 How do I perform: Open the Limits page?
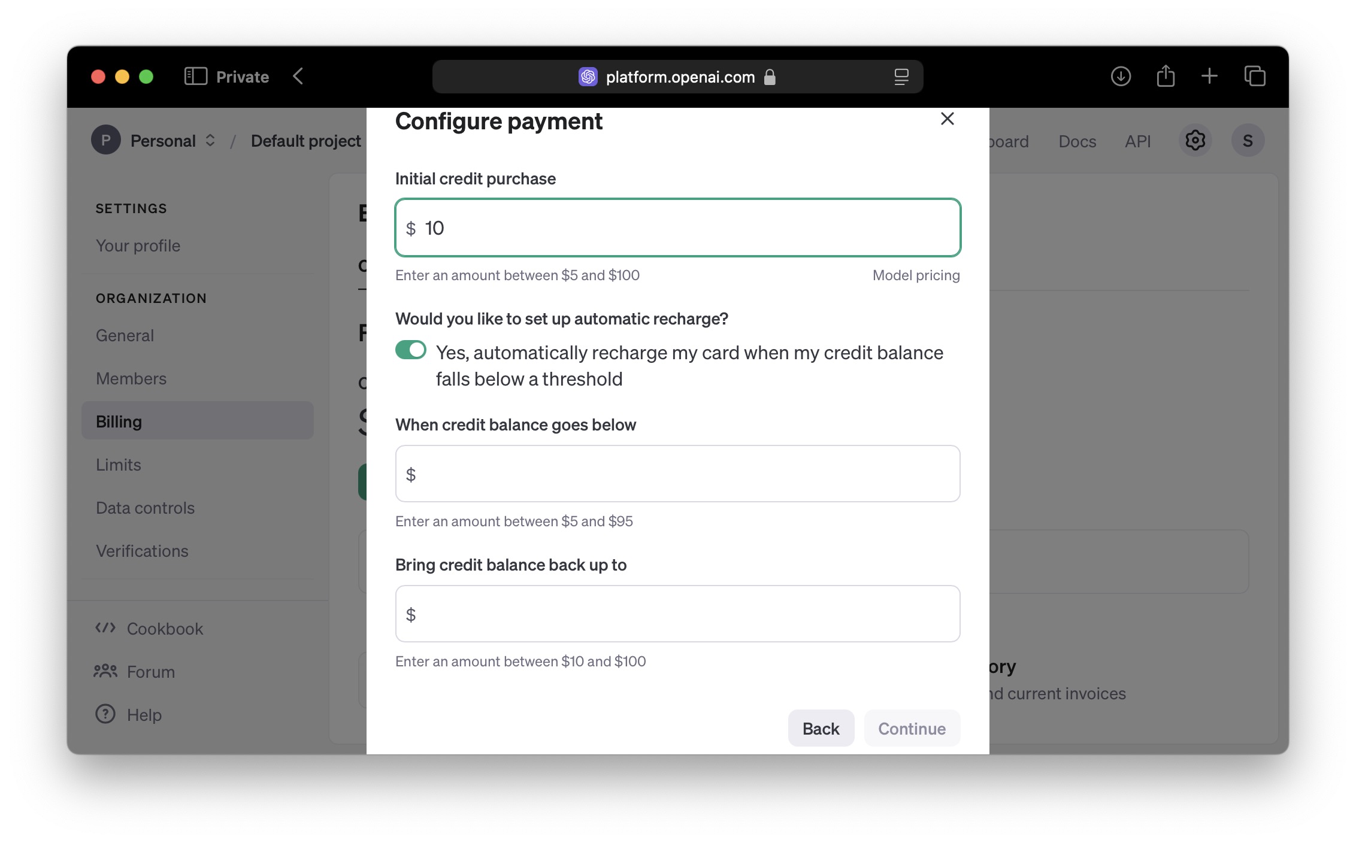click(119, 465)
